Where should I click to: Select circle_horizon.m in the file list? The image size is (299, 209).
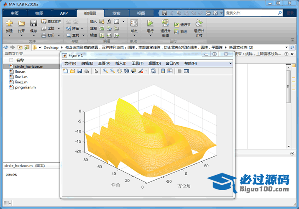pos(29,66)
